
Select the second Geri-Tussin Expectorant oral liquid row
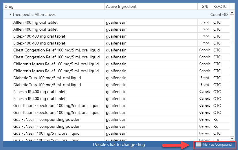tap(121, 113)
